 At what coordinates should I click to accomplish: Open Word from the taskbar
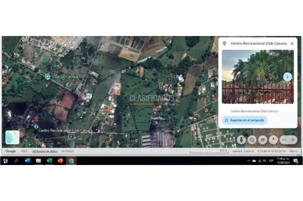point(28,161)
